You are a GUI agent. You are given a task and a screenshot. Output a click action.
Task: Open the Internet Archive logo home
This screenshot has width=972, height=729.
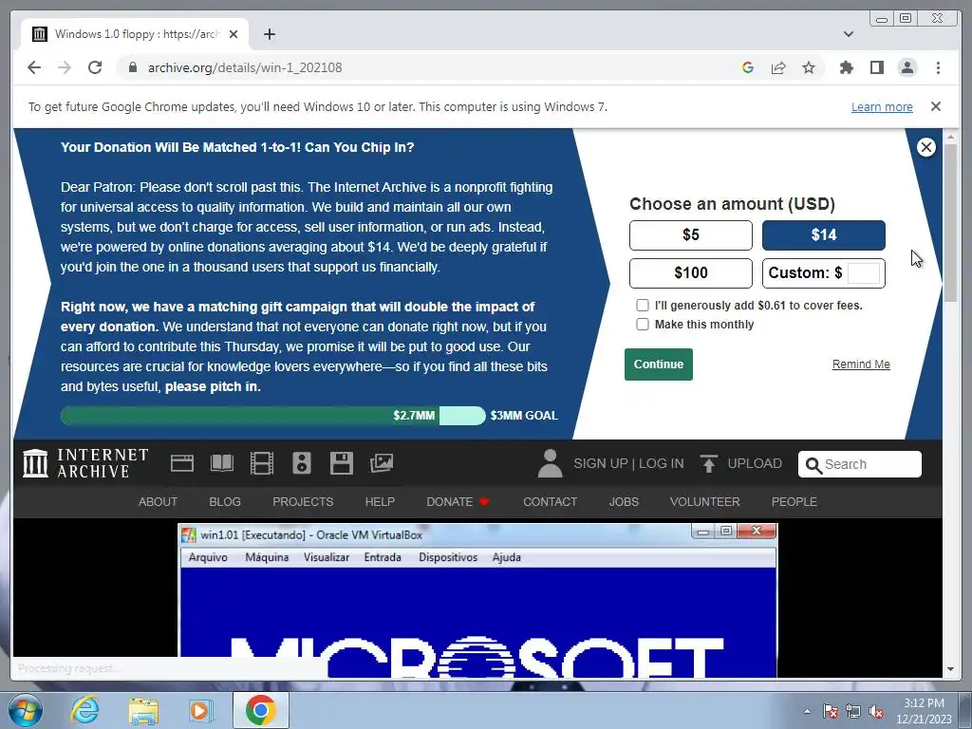coord(85,463)
